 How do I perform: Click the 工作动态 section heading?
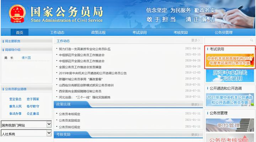point(63,41)
